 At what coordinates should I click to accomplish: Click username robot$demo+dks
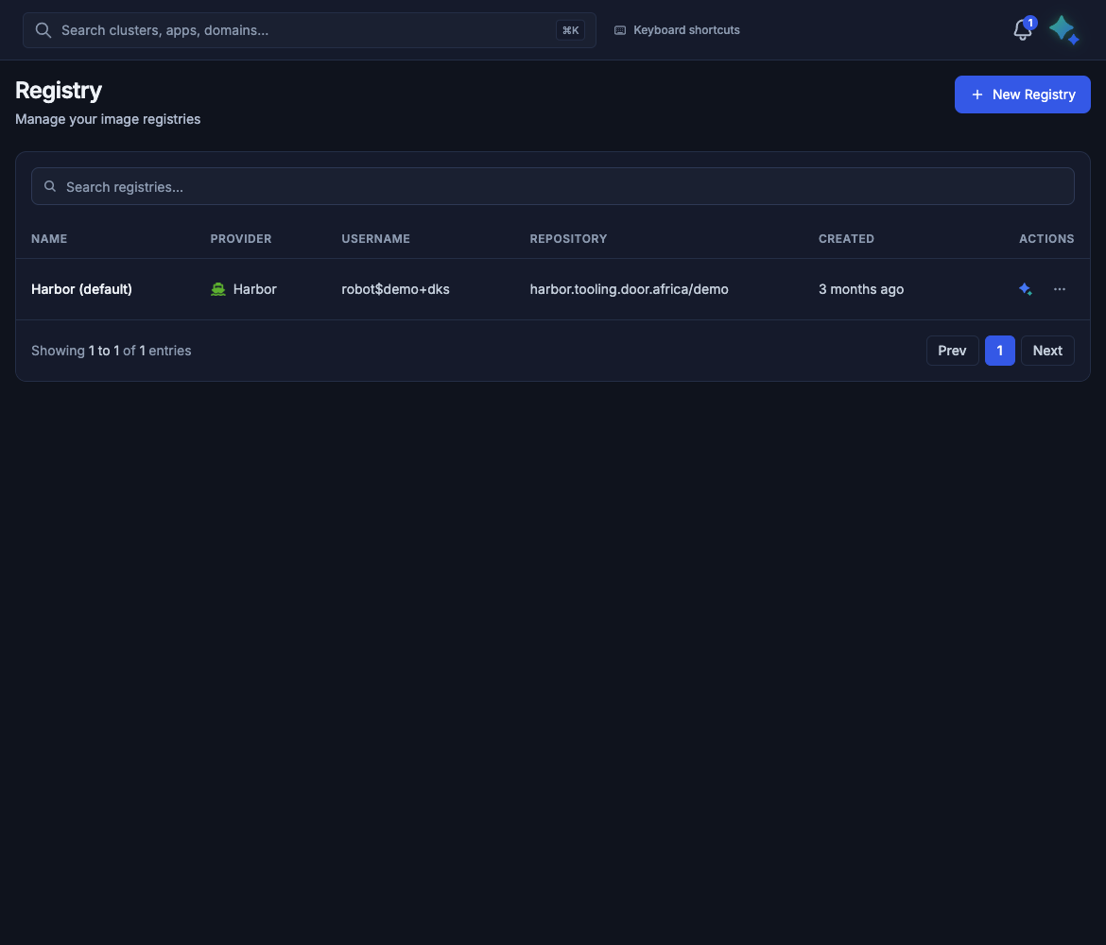(395, 289)
